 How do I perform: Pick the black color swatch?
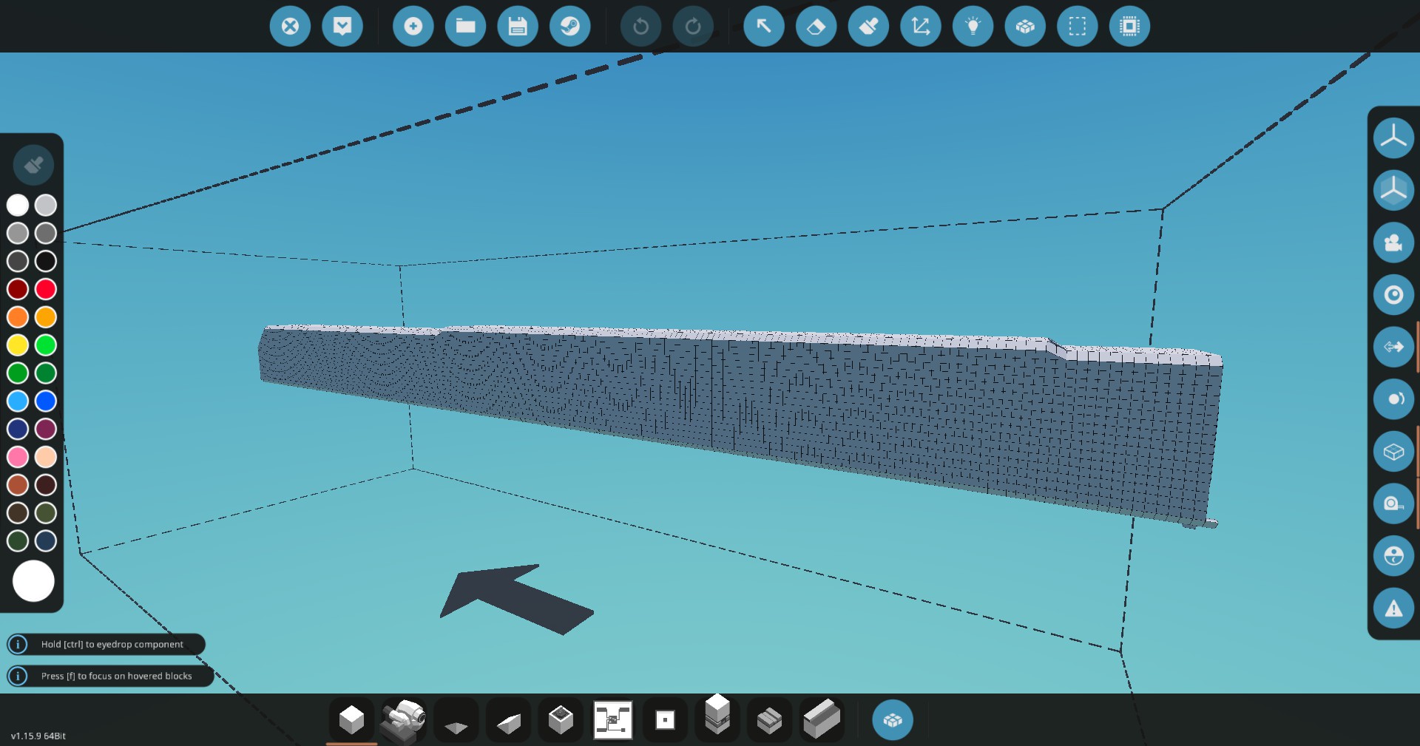[46, 261]
